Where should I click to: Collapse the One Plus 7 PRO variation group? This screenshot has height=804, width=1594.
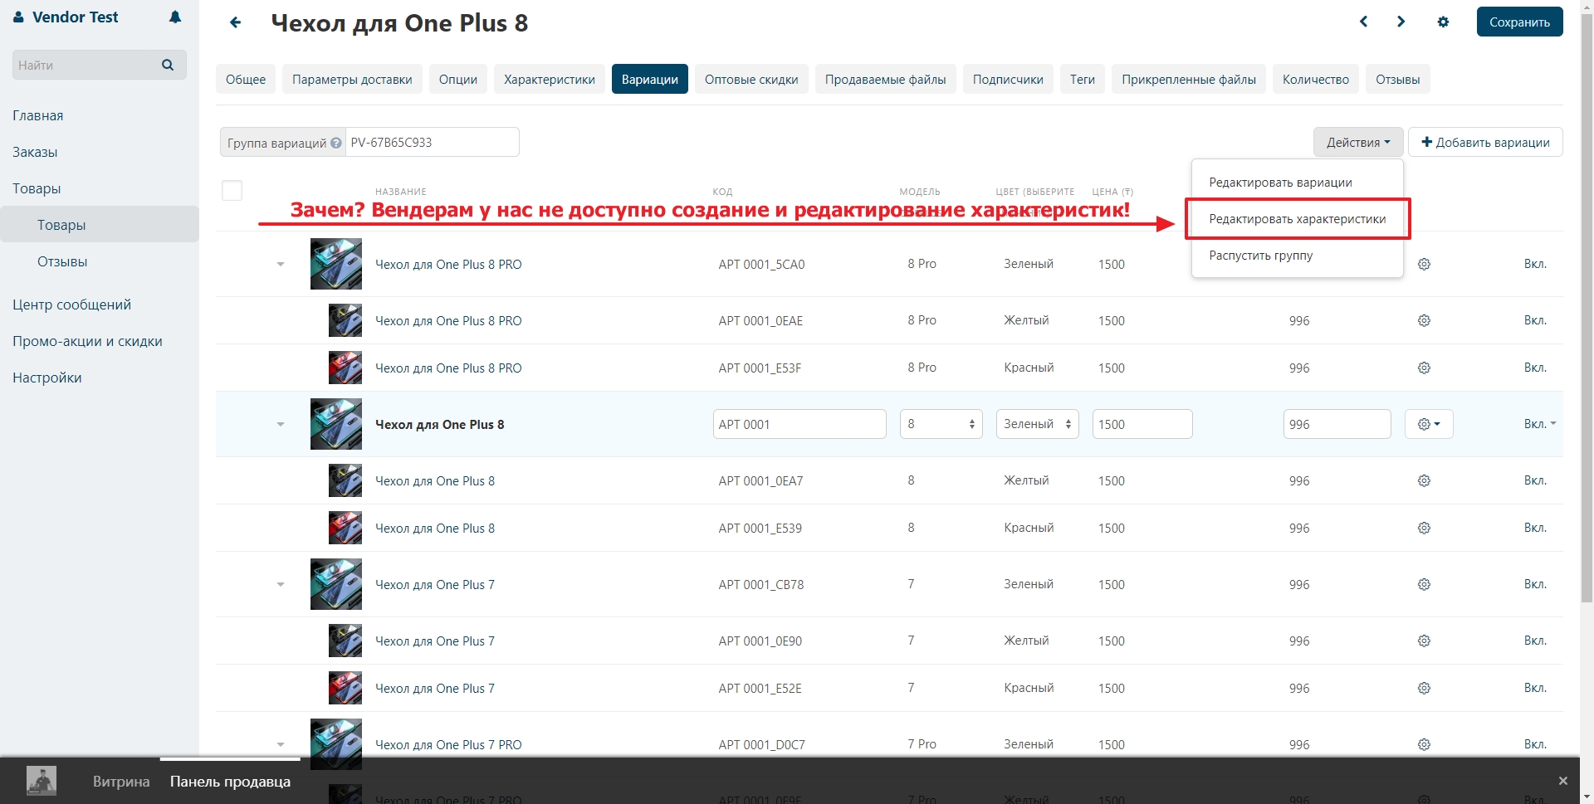281,744
